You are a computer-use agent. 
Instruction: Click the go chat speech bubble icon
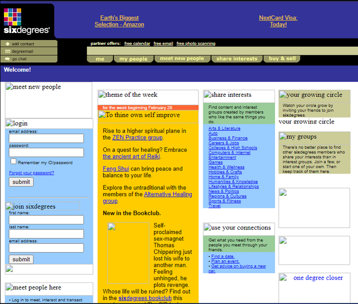7,59
